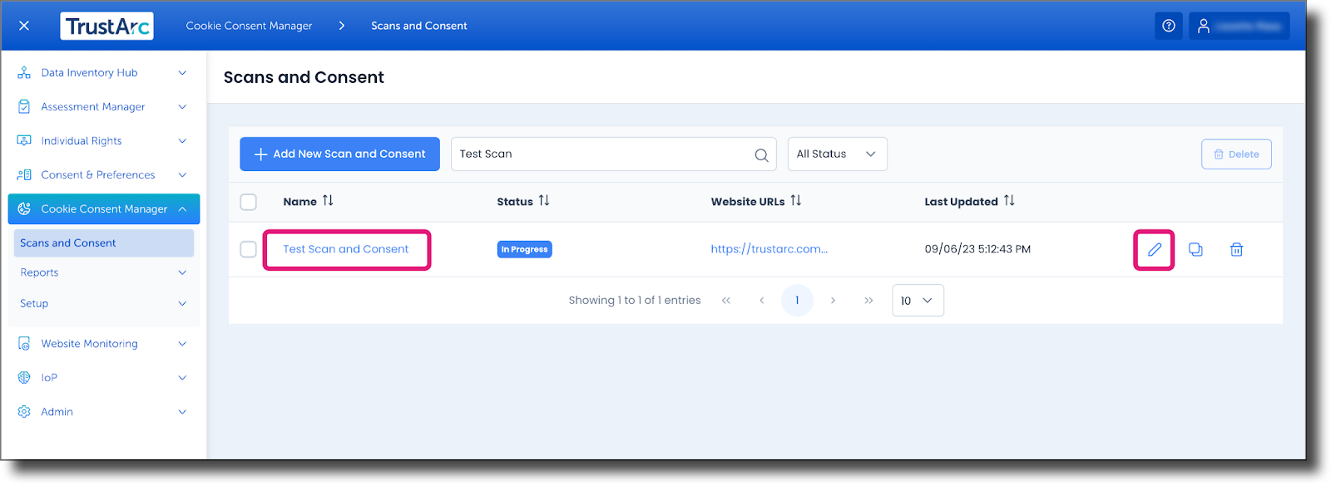Open the user profile icon
This screenshot has height=485, width=1331.
coord(1203,26)
